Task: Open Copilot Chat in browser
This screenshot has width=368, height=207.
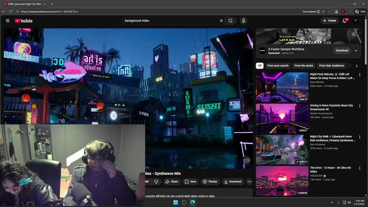Action: (360, 11)
